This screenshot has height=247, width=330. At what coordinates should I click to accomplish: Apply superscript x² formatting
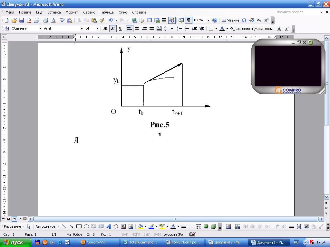(267, 20)
